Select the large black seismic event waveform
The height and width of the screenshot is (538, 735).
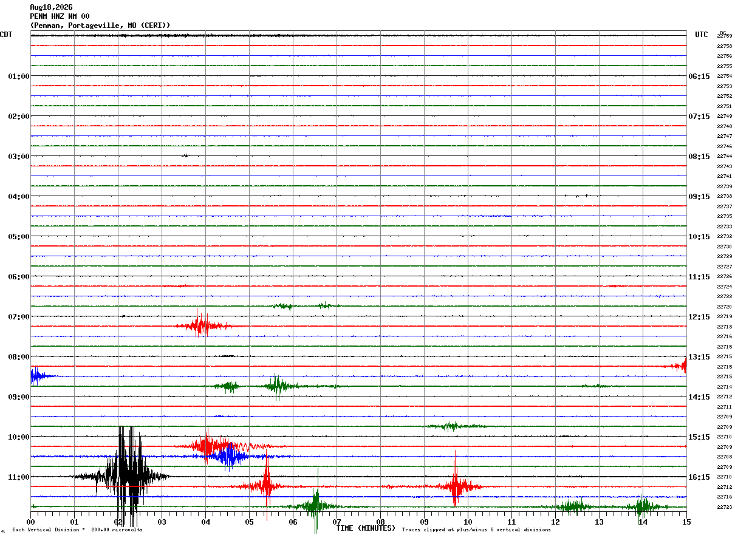point(121,477)
